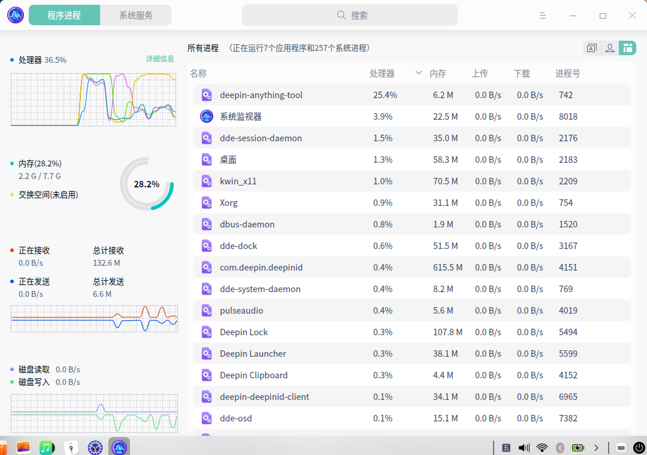Toggle sort order arrow on 处理器 column

pyautogui.click(x=418, y=73)
